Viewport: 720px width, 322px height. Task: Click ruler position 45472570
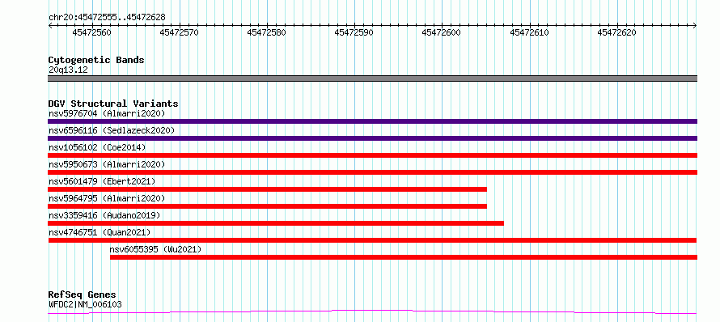click(180, 32)
